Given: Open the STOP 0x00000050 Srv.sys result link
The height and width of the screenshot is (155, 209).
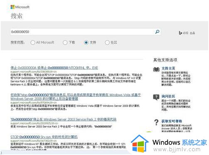Looking at the screenshot, I should [44, 137].
